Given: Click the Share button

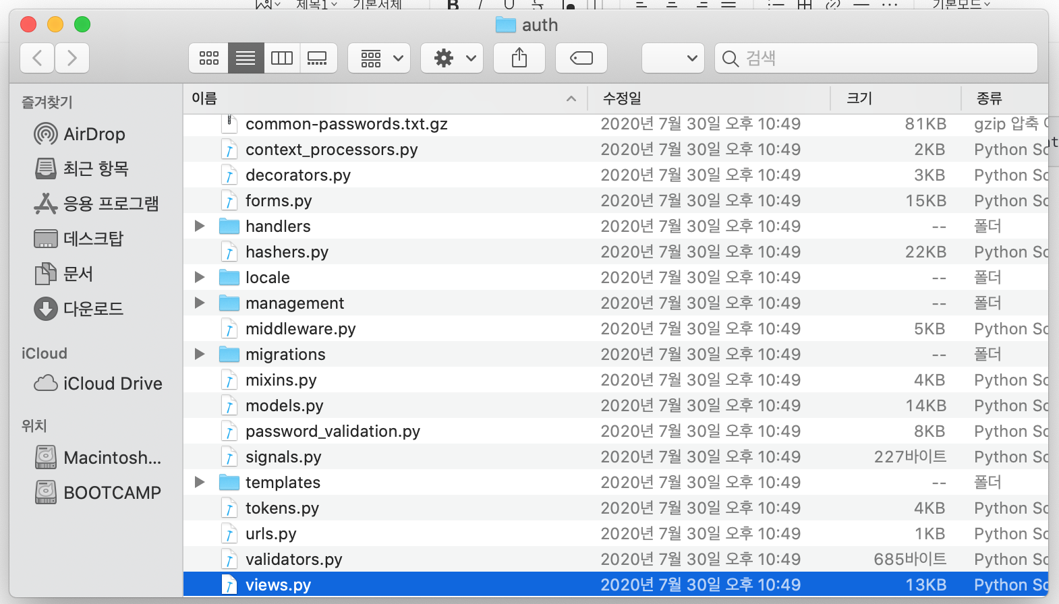Looking at the screenshot, I should point(519,58).
